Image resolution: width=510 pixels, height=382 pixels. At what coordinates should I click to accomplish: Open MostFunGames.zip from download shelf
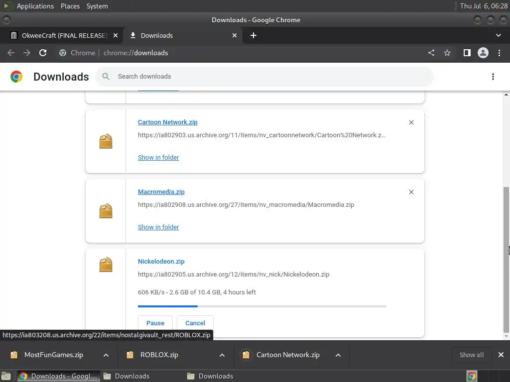click(54, 355)
